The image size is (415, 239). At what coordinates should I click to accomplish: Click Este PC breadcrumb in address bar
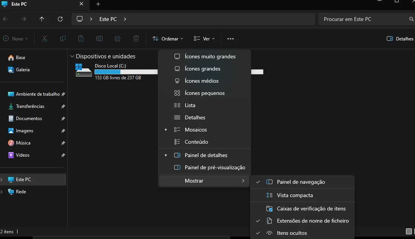coord(108,19)
